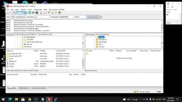Image resolution: width=182 pixels, height=102 pixels.
Task: Sort remote files by Permissions column
Action: coord(144,51)
